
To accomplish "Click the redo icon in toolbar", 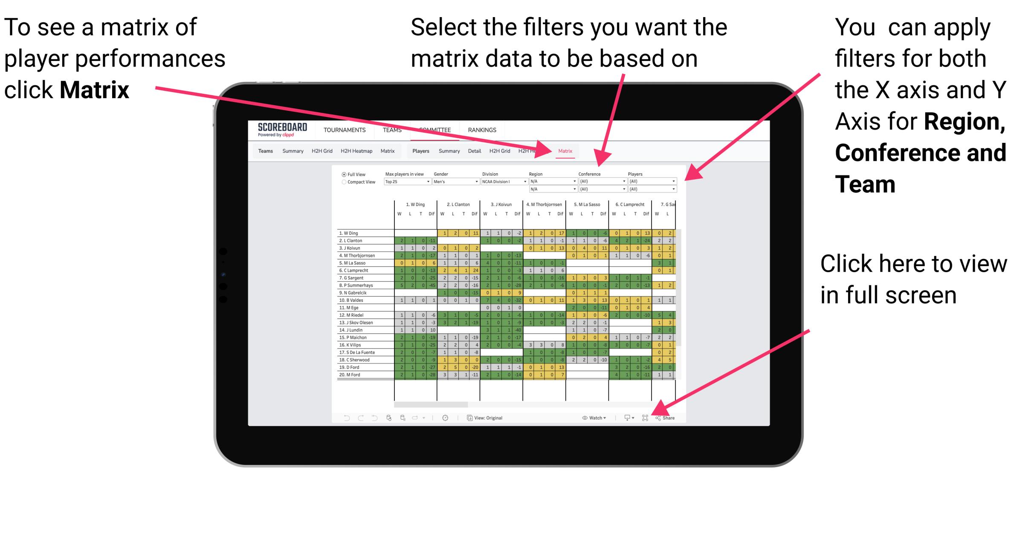I will pos(356,418).
